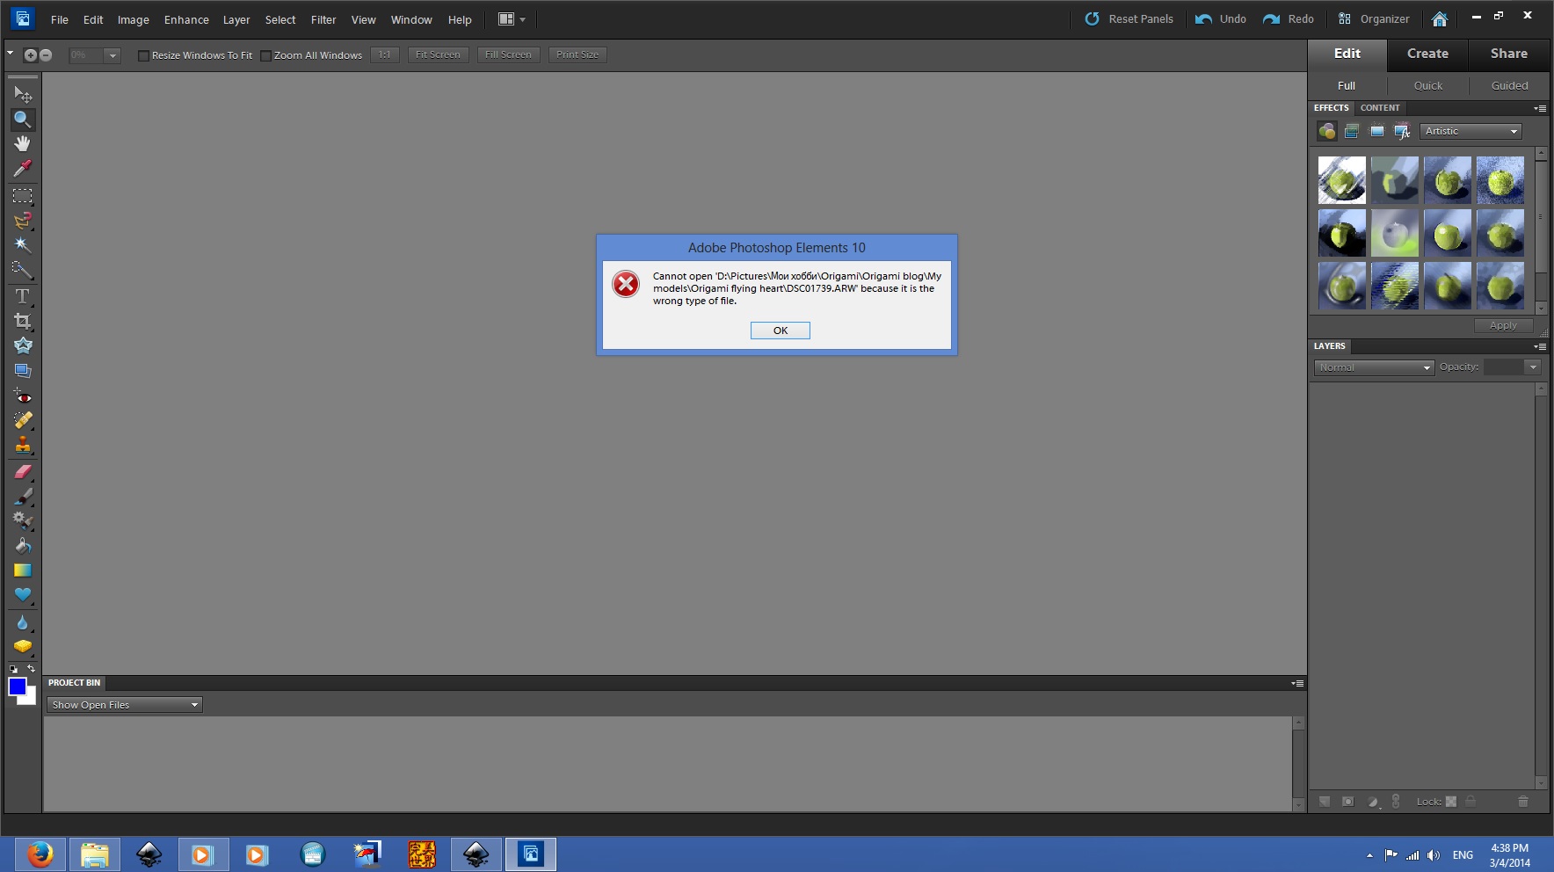Select the Clone Stamp tool
Screen dimensions: 1554x872
point(23,445)
